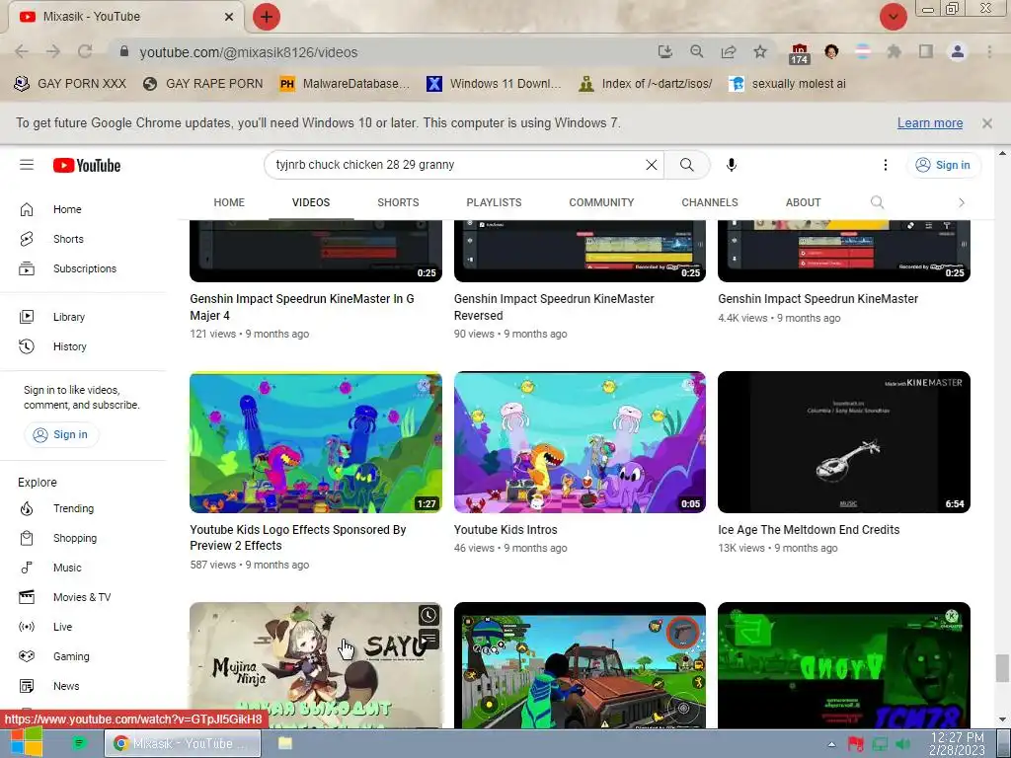Start voice search with microphone icon
Image resolution: width=1011 pixels, height=758 pixels.
pos(732,165)
